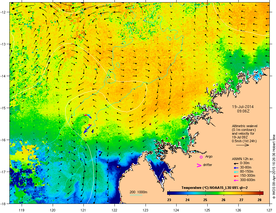Click the blue 30-80m legend arrow

click(x=236, y=168)
